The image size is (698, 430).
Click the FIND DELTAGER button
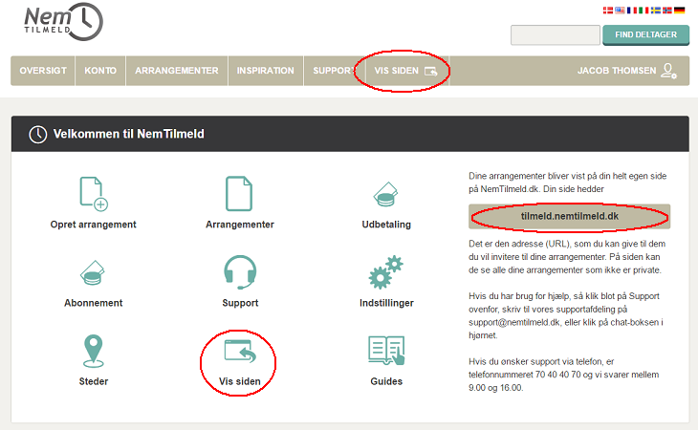(x=646, y=34)
